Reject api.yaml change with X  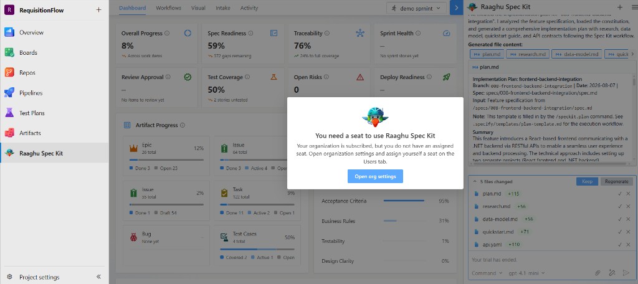[629, 245]
